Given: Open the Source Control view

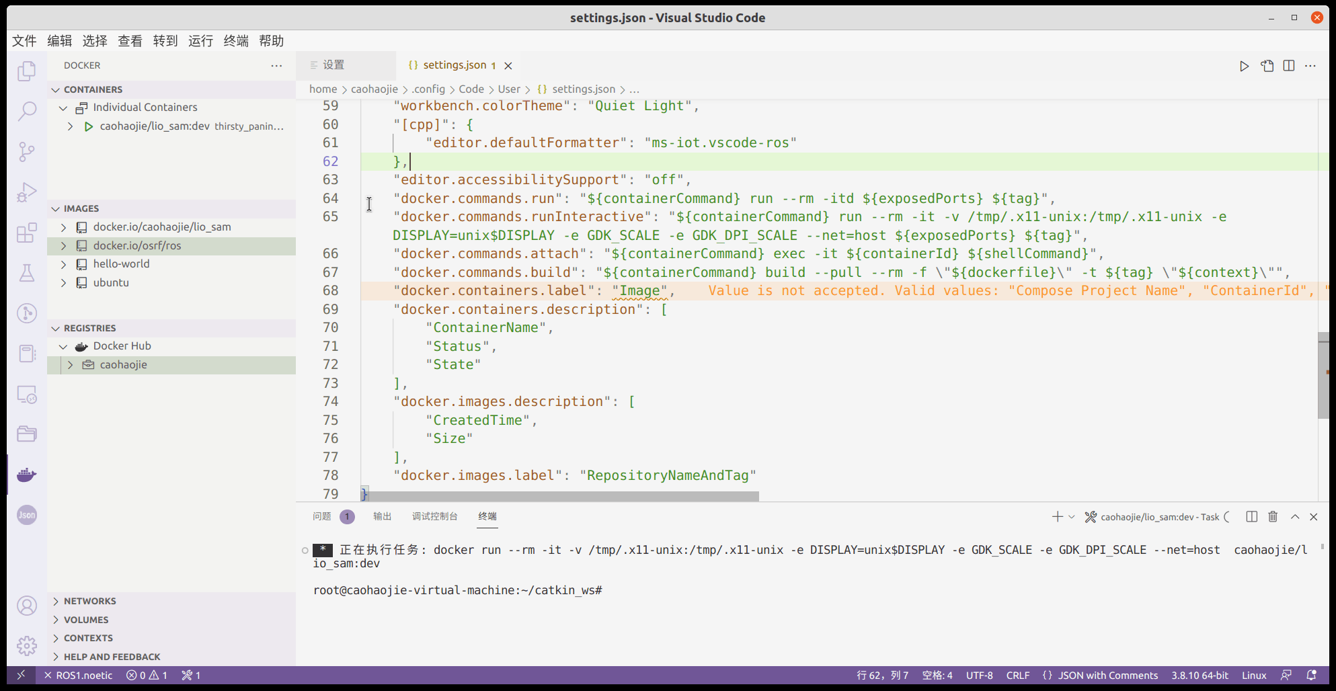Looking at the screenshot, I should tap(26, 151).
